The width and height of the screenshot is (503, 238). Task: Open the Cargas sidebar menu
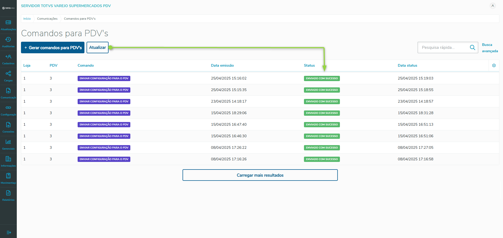pyautogui.click(x=8, y=77)
